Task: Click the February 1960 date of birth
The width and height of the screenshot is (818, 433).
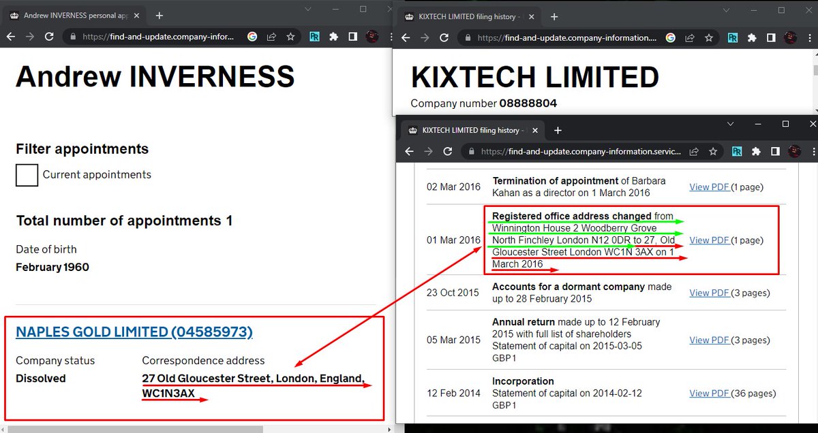Action: click(x=52, y=267)
